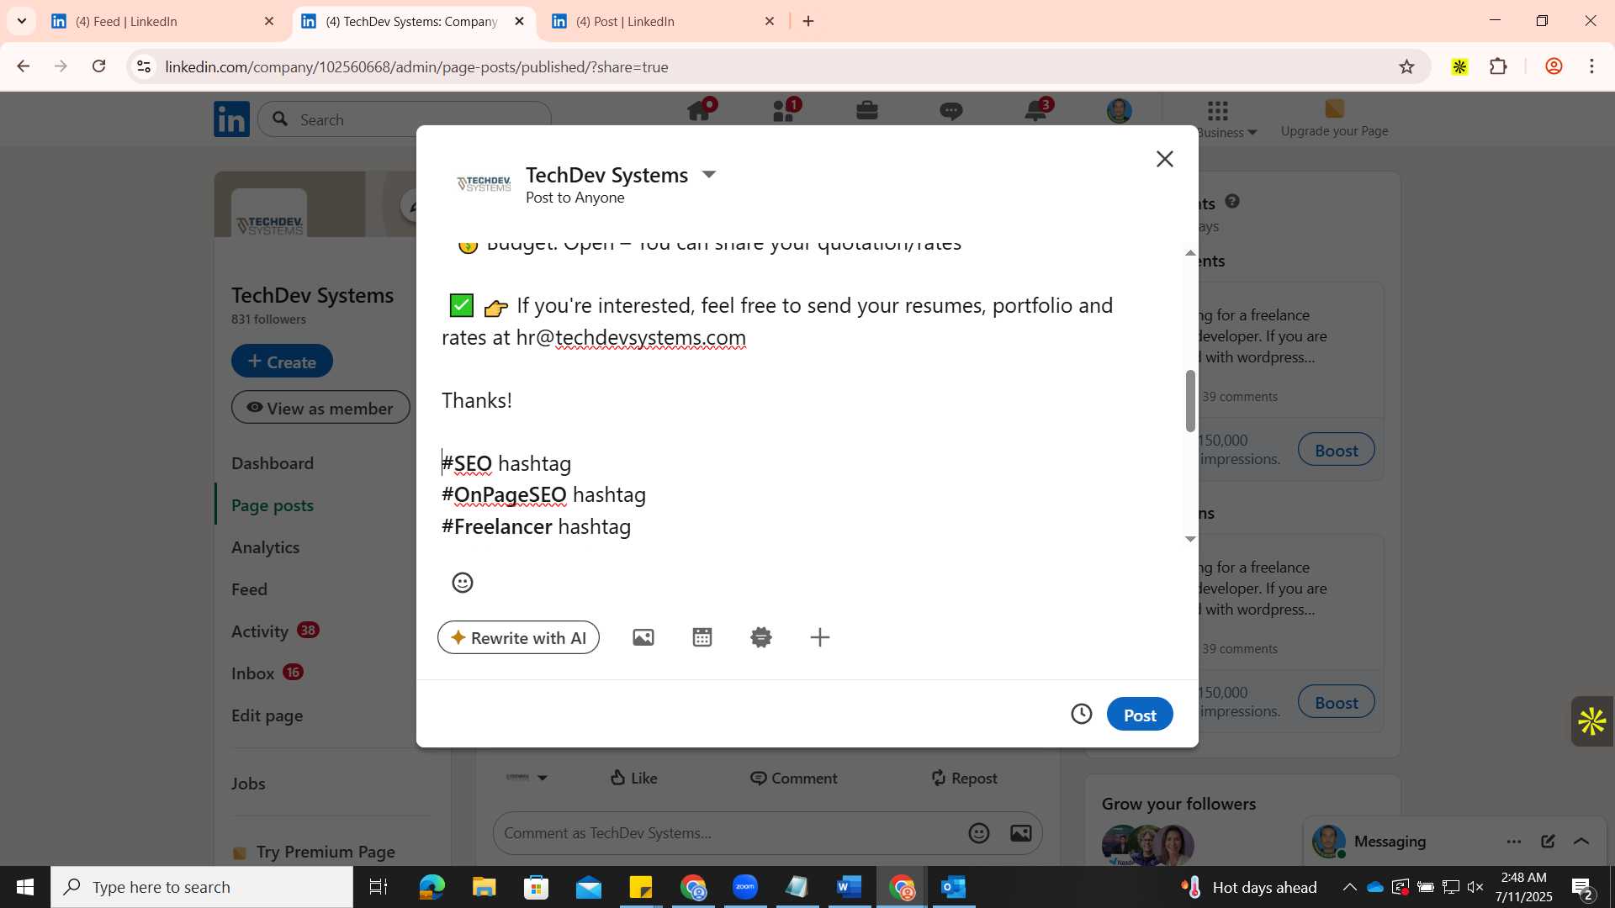Screen dimensions: 1615x908
Task: Open Feed in the admin sidebar
Action: tap(250, 589)
